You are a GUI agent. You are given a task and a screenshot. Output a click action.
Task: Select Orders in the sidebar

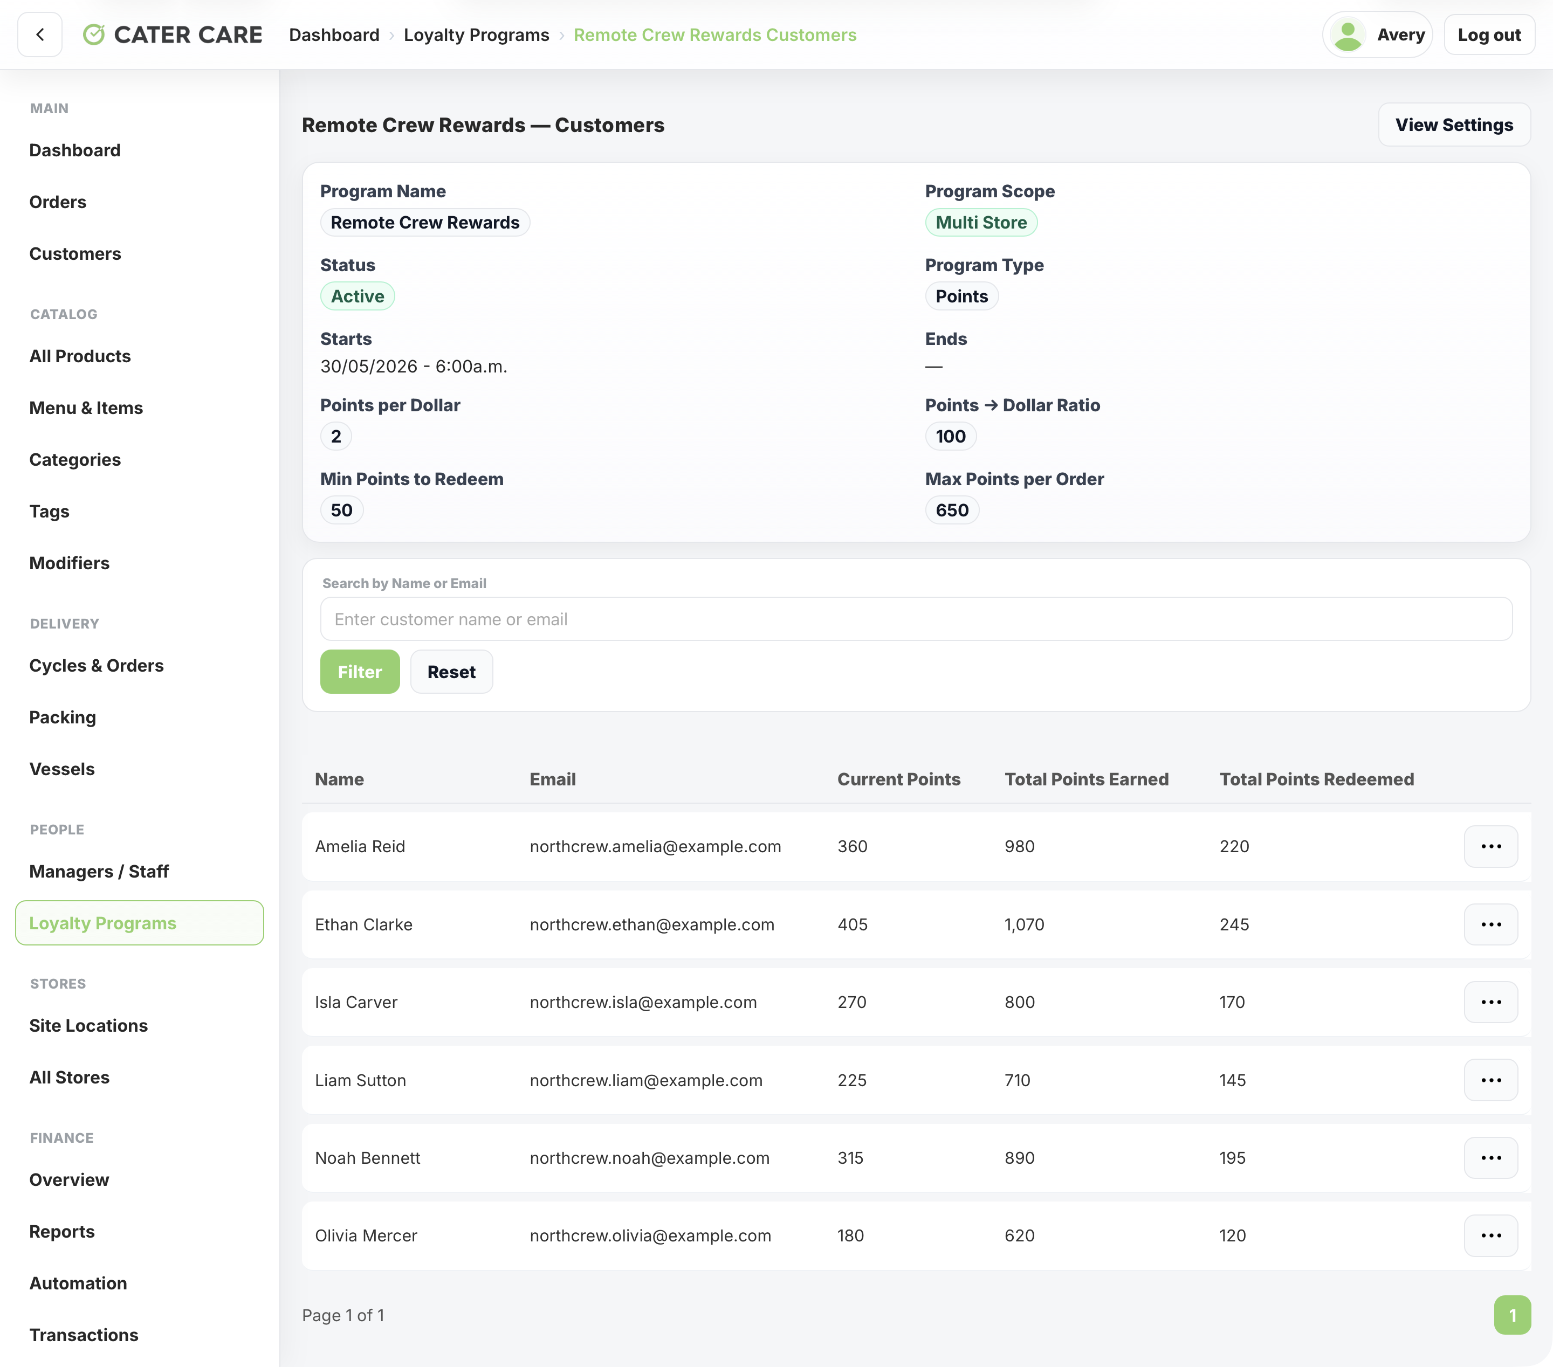click(x=58, y=202)
